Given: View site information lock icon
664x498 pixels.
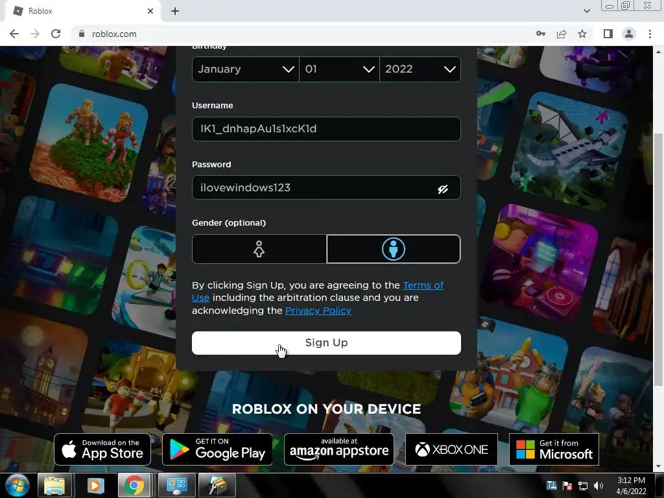Looking at the screenshot, I should click(x=82, y=34).
